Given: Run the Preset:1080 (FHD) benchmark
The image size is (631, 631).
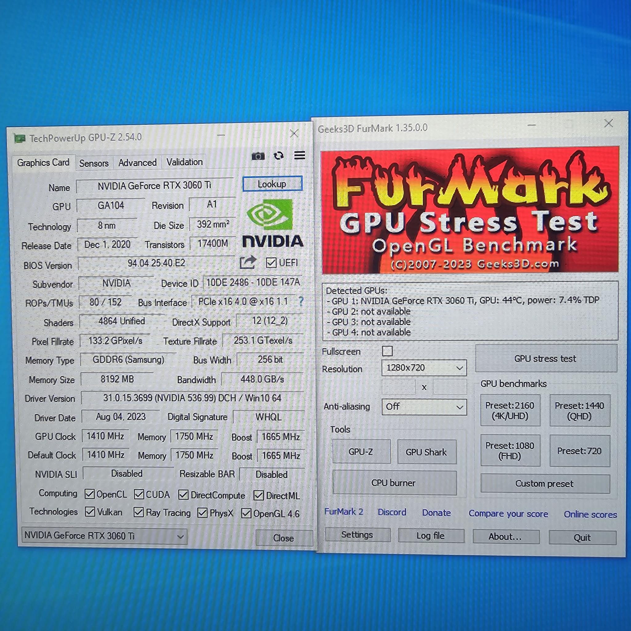Looking at the screenshot, I should point(510,450).
